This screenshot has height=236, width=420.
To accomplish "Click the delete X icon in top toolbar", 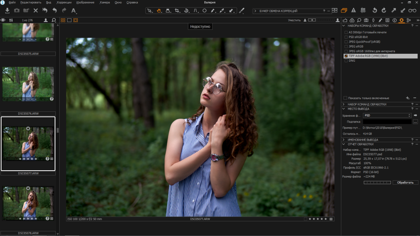I will coord(36,11).
